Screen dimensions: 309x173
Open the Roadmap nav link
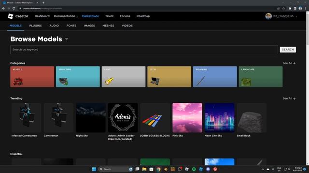(x=143, y=16)
